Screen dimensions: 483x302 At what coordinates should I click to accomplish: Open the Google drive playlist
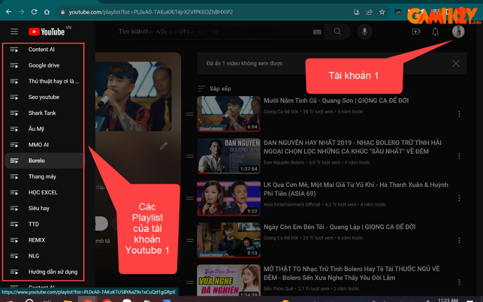pos(43,65)
